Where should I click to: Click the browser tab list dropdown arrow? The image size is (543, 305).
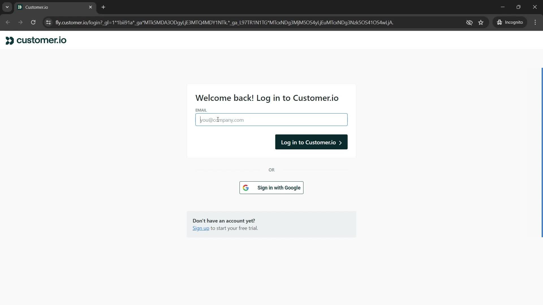pos(7,7)
